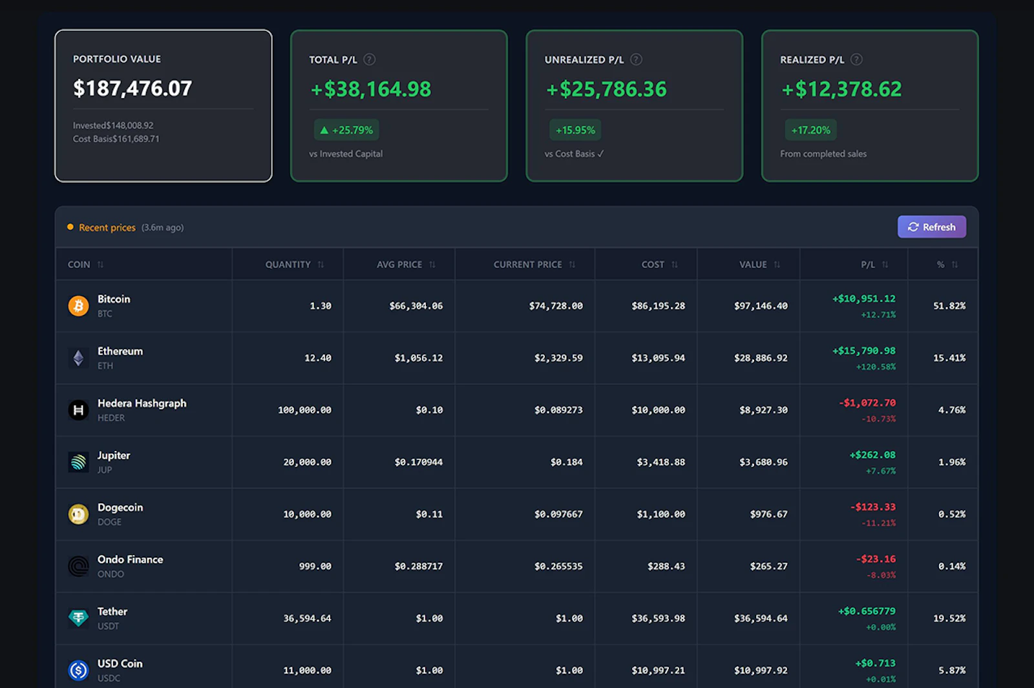The width and height of the screenshot is (1034, 688).
Task: Click the Ondo Finance logo icon
Action: coord(78,566)
